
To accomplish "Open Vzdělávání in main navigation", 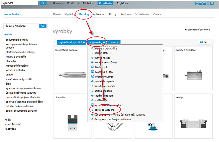I will (x=142, y=14).
